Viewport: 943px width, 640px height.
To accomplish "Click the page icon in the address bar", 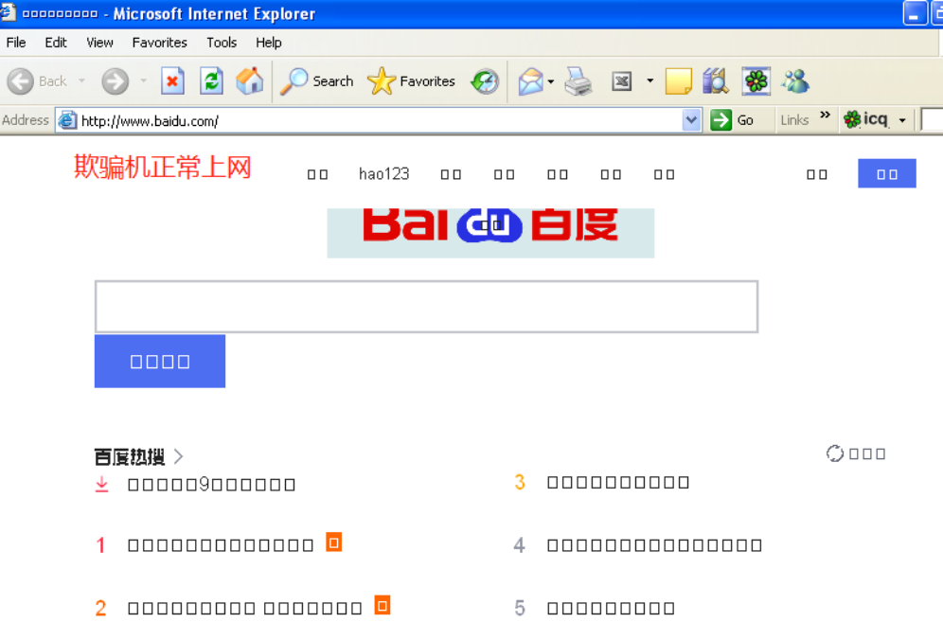I will (x=67, y=120).
